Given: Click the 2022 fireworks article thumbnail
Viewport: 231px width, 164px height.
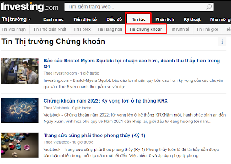Looking at the screenshot, I should pyautogui.click(x=20, y=110).
